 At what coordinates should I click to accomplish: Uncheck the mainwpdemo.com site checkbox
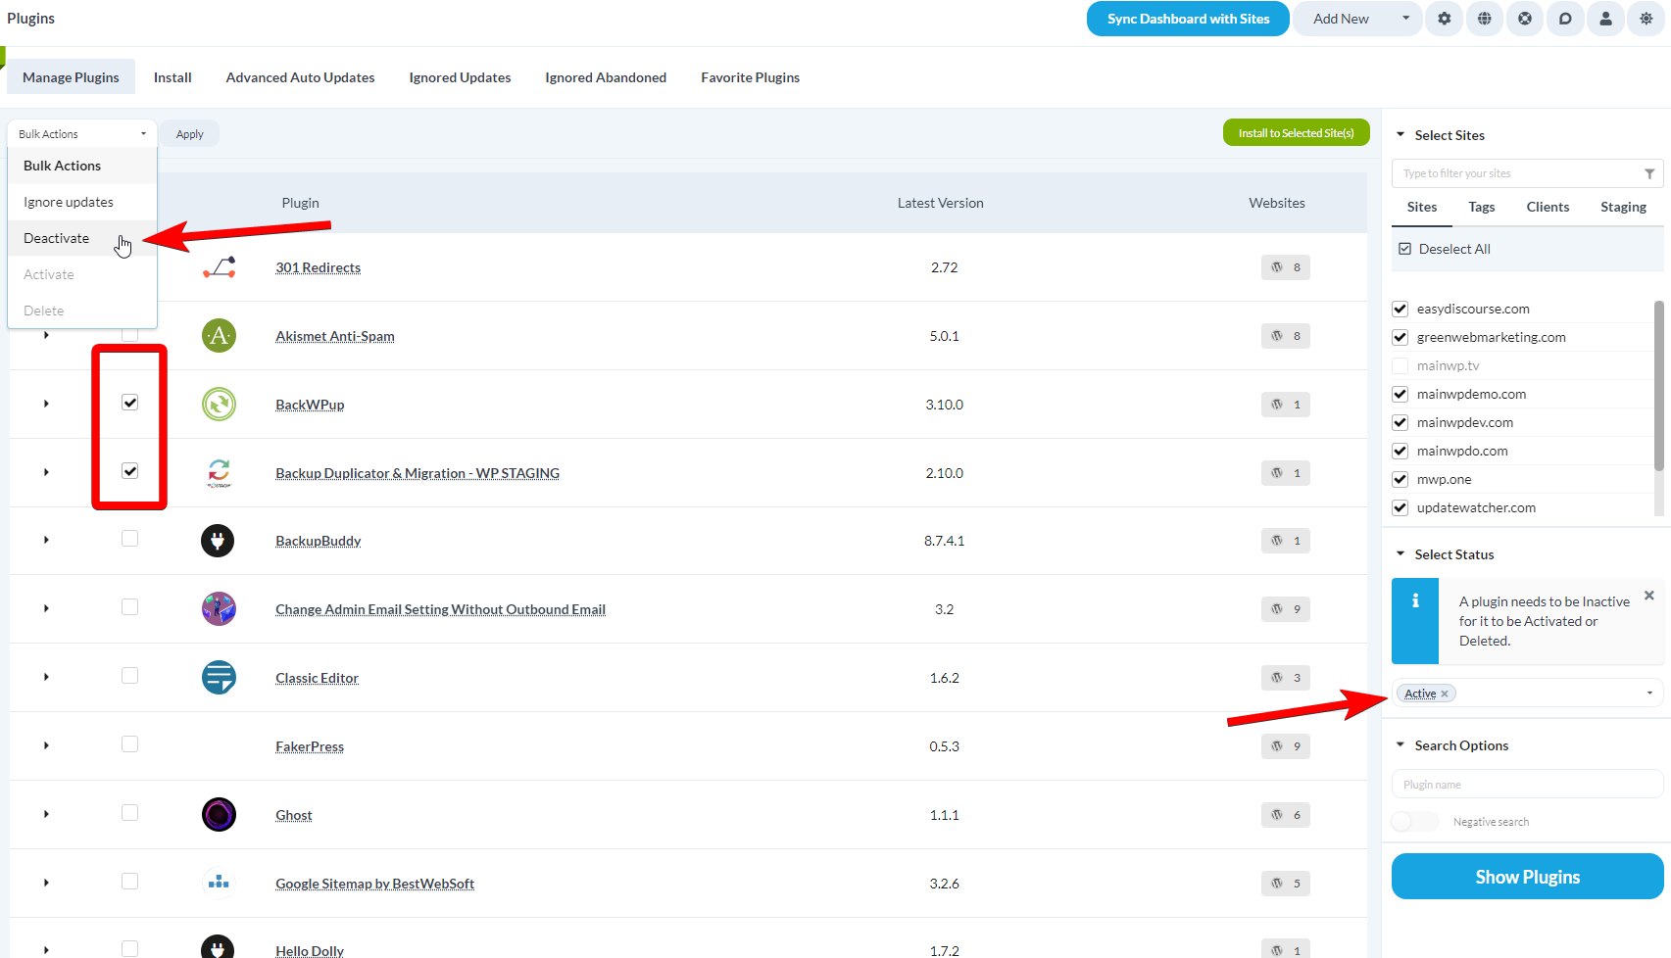tap(1400, 394)
